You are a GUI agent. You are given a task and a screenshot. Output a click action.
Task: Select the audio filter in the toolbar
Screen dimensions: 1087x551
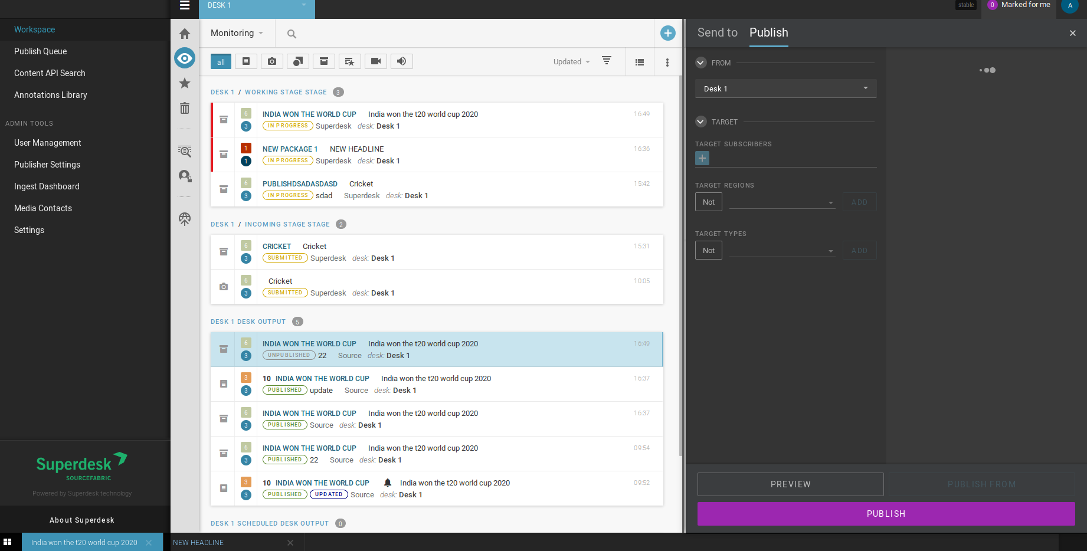401,61
